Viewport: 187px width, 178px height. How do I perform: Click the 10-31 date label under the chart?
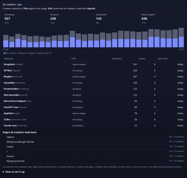(181, 49)
